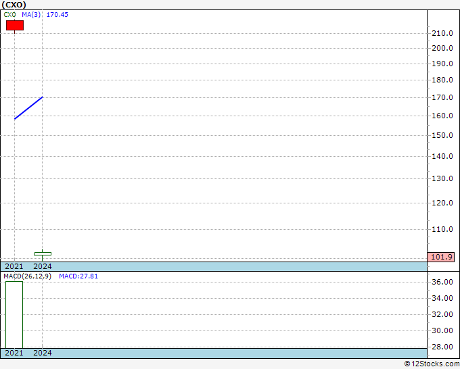Click the 2021 label on MACD axis
Viewport: 460px width, 369px height.
pos(14,353)
